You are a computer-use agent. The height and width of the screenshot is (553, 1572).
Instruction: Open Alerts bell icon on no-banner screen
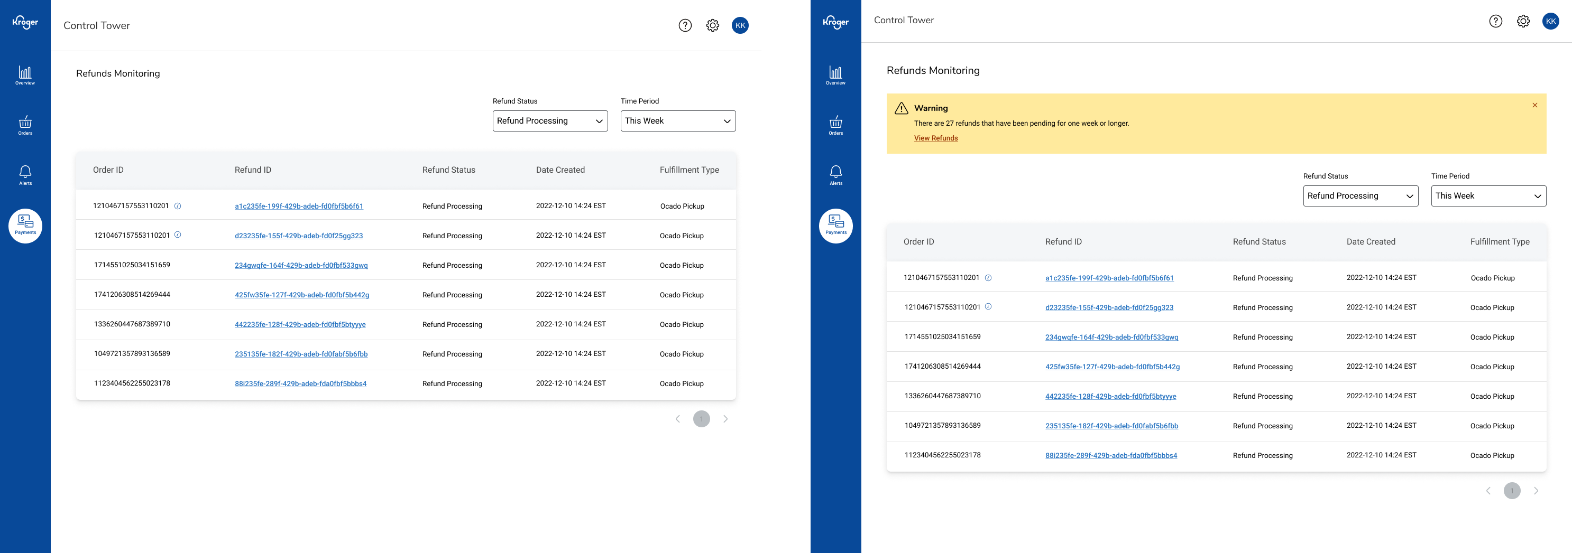[25, 175]
